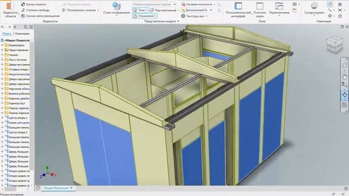Click the home view icon in ribbon
Viewport: 349px width, 196px height.
[340, 16]
